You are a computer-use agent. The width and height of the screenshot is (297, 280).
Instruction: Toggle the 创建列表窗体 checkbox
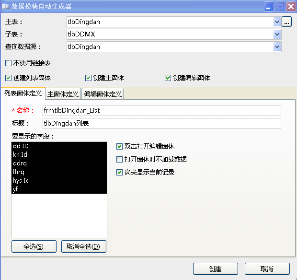tap(8, 78)
